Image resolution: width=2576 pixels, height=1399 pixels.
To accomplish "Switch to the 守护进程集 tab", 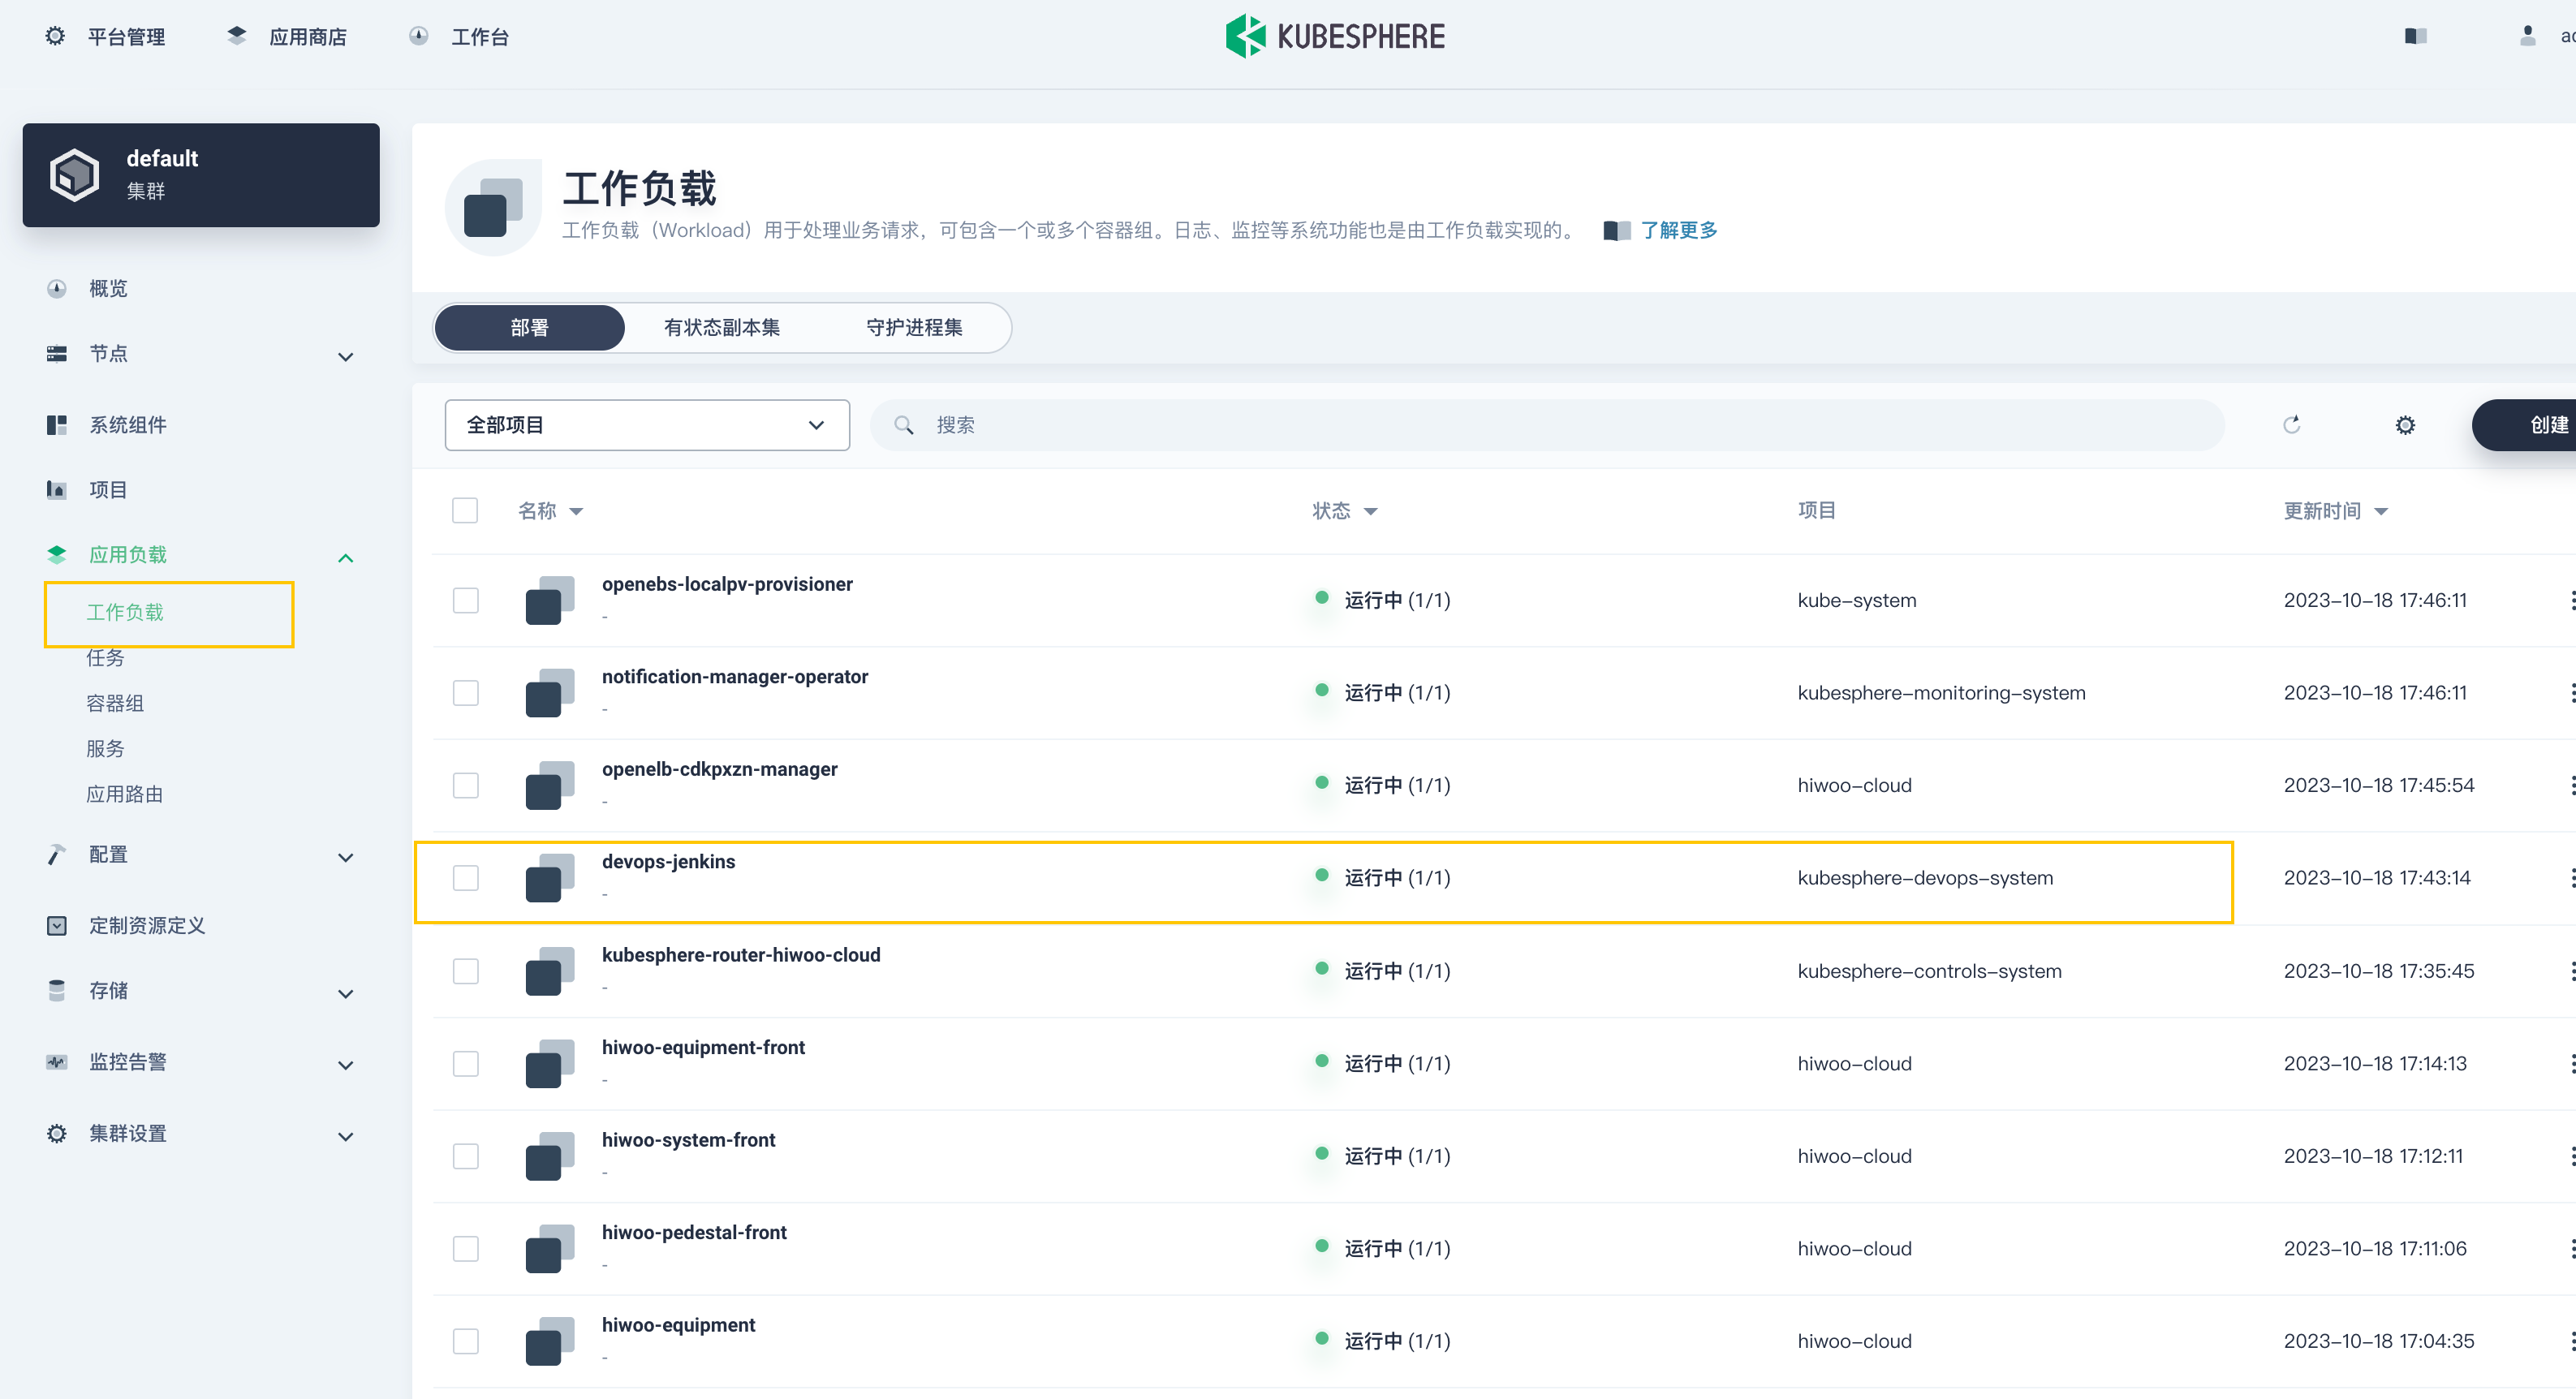I will point(913,328).
